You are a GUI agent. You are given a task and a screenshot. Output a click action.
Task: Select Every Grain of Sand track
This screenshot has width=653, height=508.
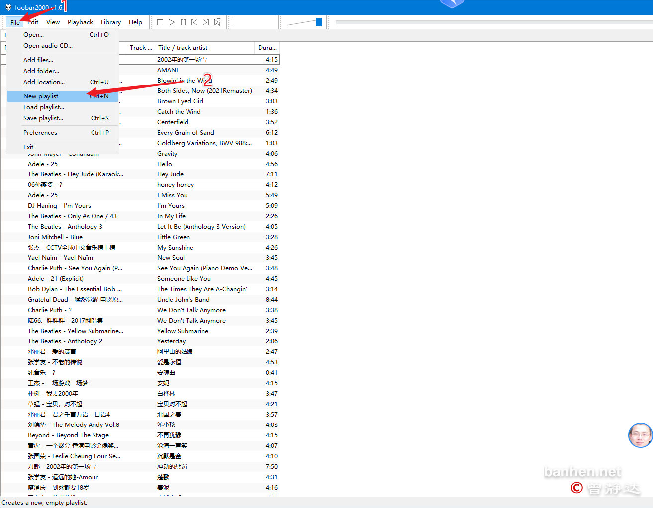[x=186, y=133]
